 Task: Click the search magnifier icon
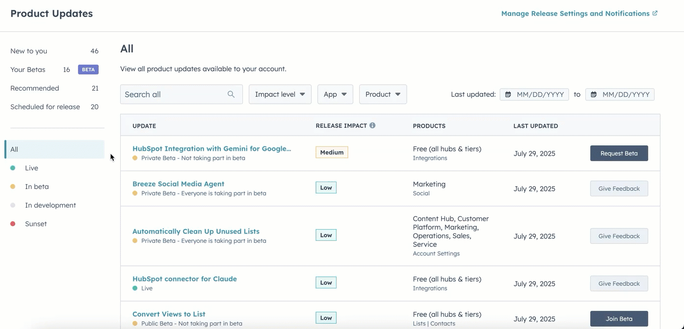pos(231,94)
